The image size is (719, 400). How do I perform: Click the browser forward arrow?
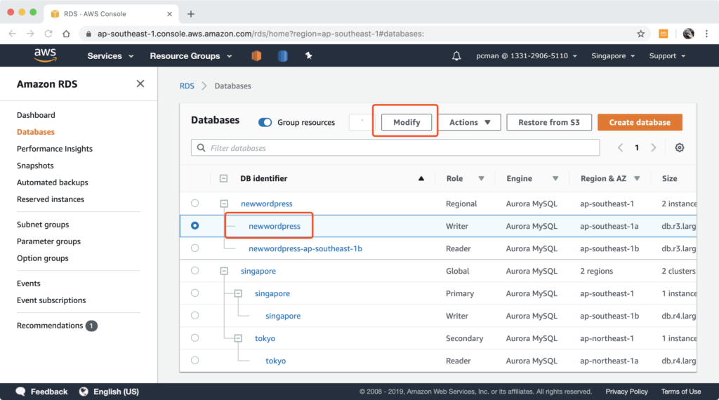click(x=30, y=34)
